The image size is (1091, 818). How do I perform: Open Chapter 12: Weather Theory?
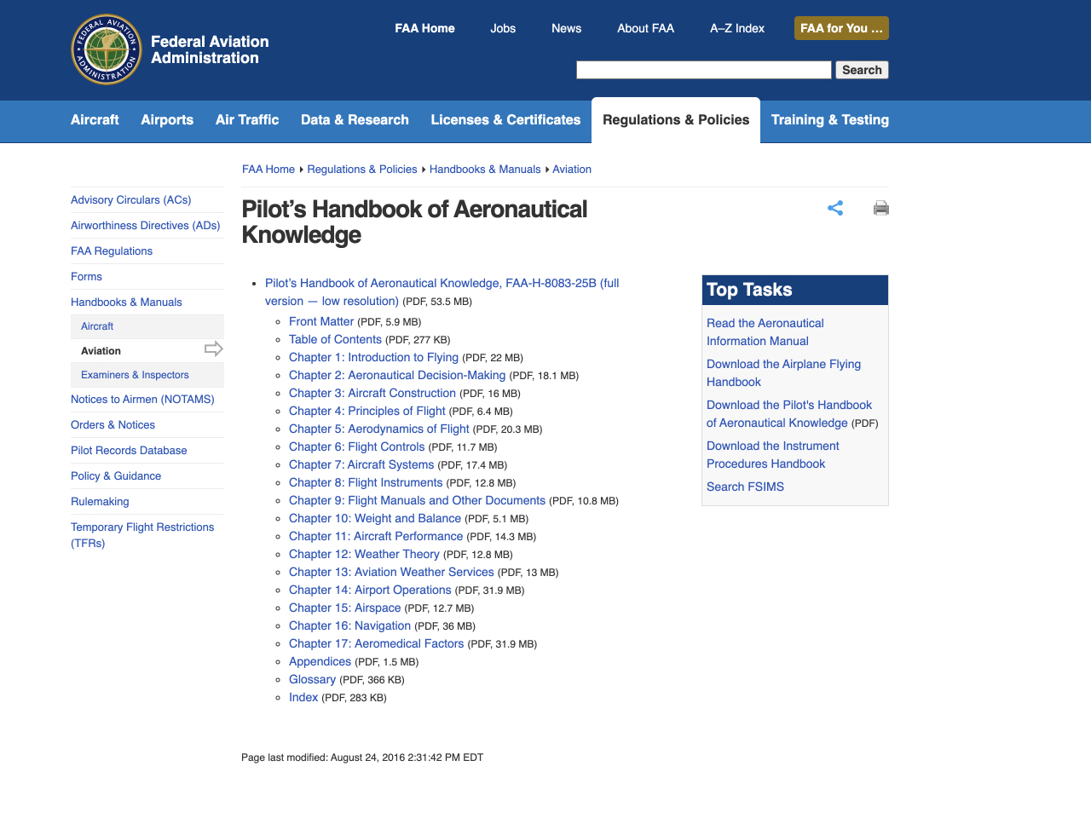364,554
